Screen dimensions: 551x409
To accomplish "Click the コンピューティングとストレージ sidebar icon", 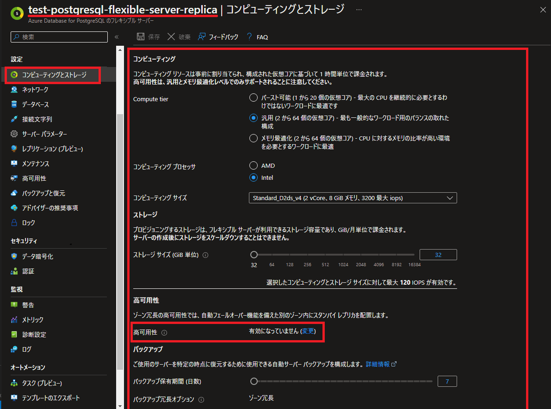I will point(14,75).
